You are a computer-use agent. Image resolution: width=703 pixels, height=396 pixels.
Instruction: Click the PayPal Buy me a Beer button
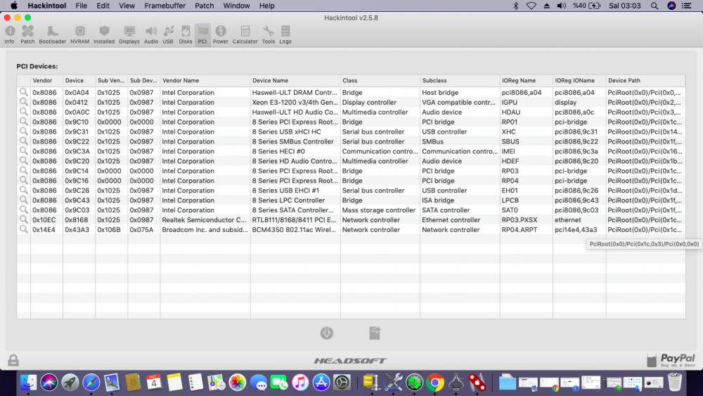click(671, 360)
